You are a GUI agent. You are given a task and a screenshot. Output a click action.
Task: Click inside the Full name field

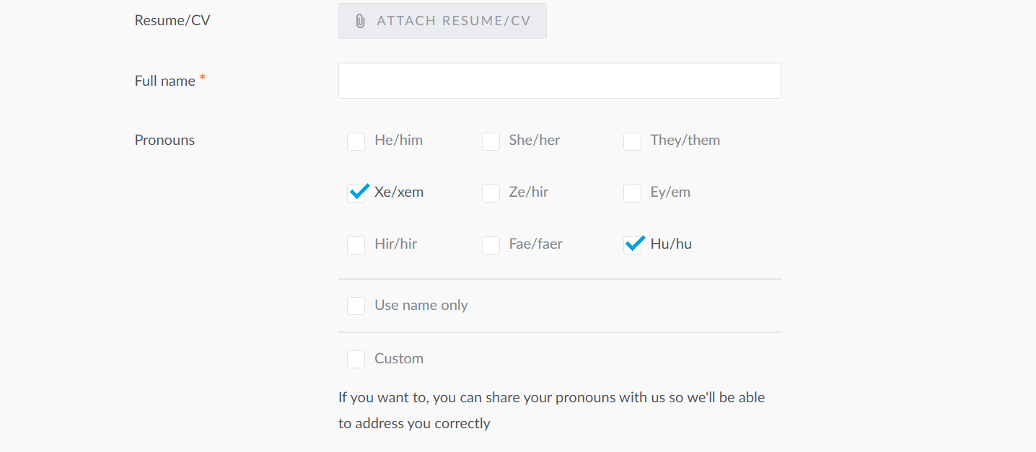[559, 80]
